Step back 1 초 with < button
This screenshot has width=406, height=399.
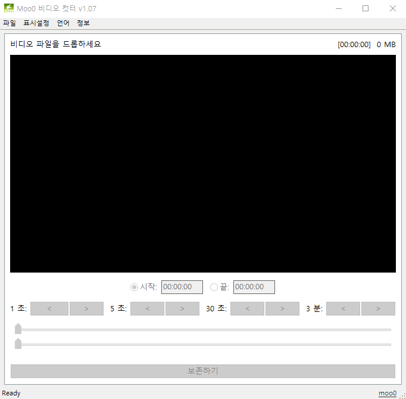click(49, 308)
